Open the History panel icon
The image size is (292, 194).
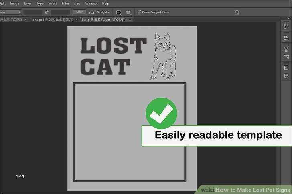[286, 26]
